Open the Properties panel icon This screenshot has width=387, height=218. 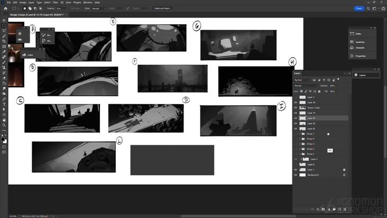click(360, 56)
